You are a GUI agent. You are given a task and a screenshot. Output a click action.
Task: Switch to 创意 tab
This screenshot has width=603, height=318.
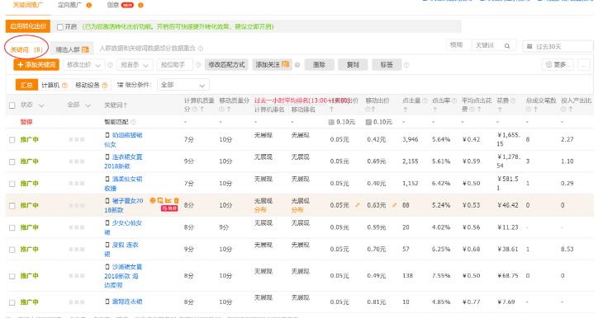point(113,5)
